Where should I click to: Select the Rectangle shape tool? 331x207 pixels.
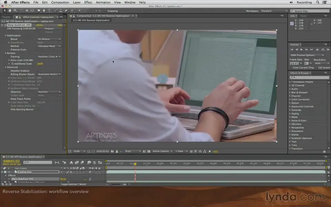[x=39, y=11]
